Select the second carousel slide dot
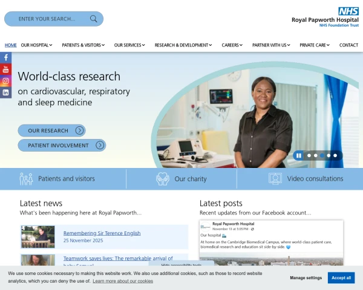363x290 pixels. (x=316, y=156)
